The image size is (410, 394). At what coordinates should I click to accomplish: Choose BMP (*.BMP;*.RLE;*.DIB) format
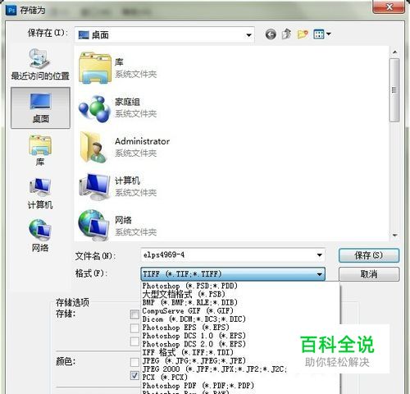[x=190, y=303]
